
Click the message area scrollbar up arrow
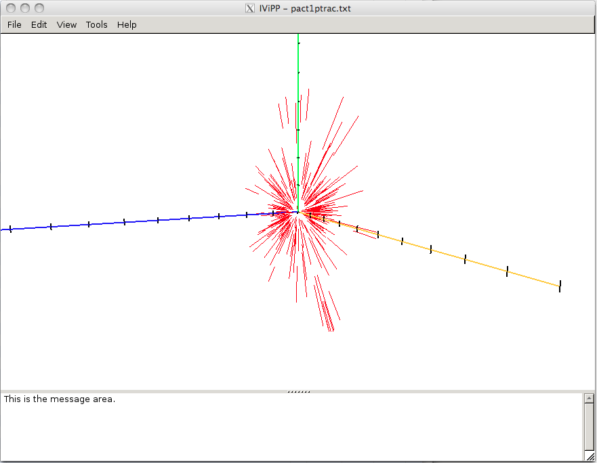click(589, 399)
